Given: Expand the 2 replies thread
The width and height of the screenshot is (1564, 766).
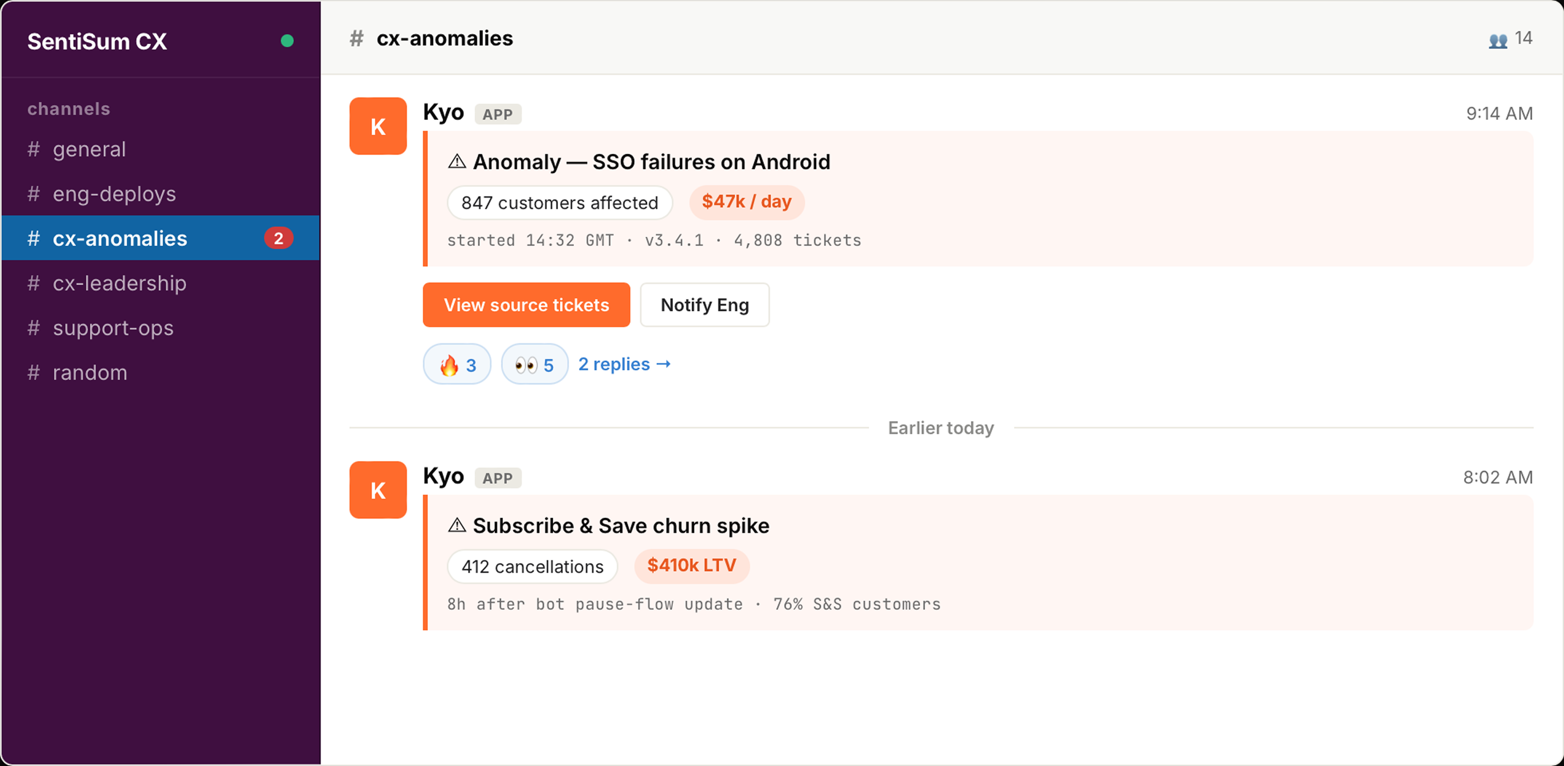Looking at the screenshot, I should click(624, 364).
